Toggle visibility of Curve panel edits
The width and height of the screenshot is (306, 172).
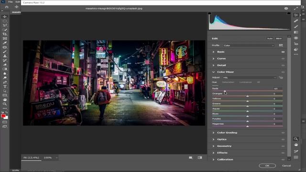click(283, 58)
